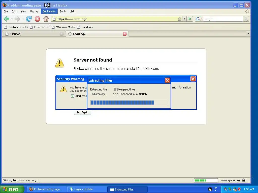258x193 pixels.
Task: Open the Windows Media bookmark
Action: (x=63, y=27)
